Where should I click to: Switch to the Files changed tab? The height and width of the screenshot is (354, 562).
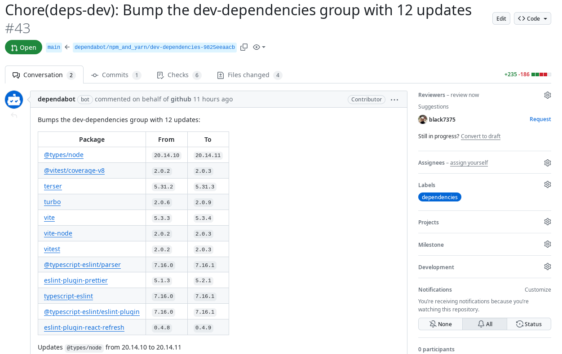tap(249, 75)
